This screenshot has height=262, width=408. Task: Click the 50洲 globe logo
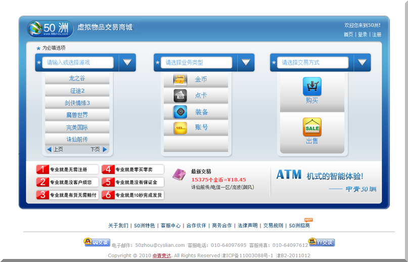(36, 29)
